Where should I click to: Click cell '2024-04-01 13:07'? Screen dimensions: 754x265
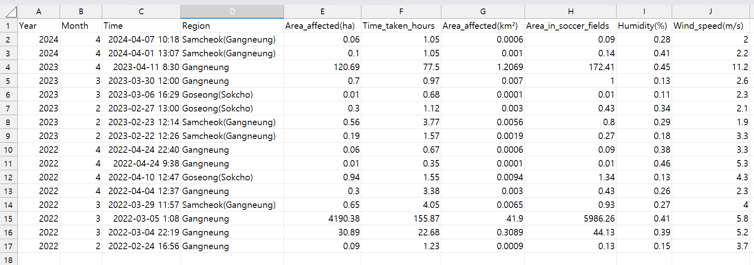tap(141, 53)
